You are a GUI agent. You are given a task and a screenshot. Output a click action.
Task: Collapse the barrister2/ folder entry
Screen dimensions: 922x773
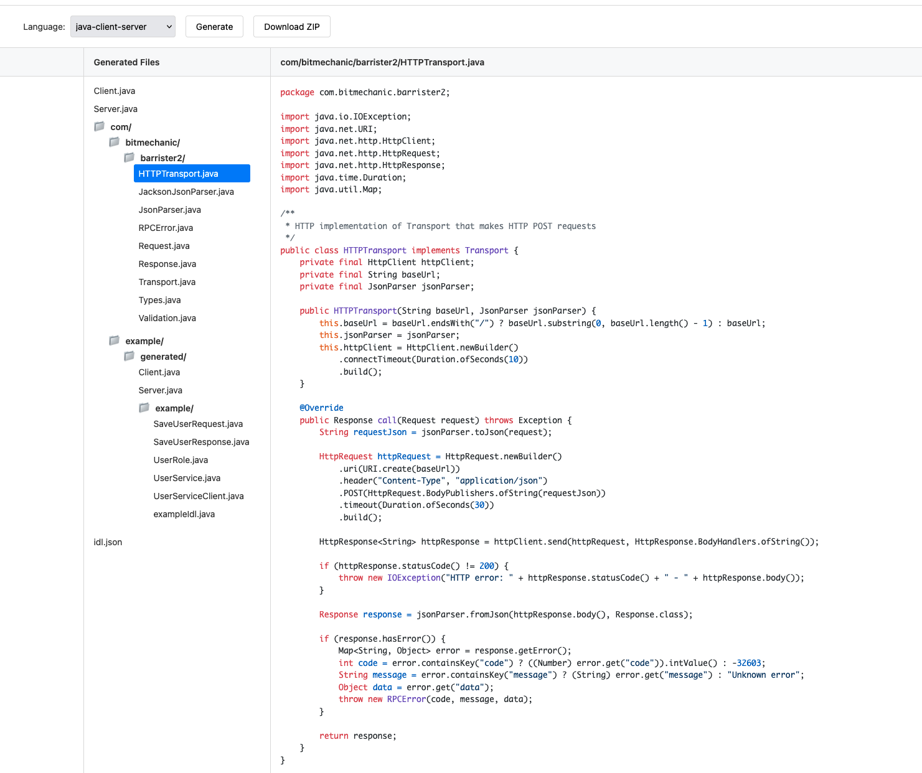tap(162, 157)
